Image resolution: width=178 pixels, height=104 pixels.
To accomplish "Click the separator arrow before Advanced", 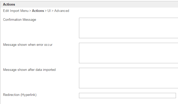I will click(53, 11).
